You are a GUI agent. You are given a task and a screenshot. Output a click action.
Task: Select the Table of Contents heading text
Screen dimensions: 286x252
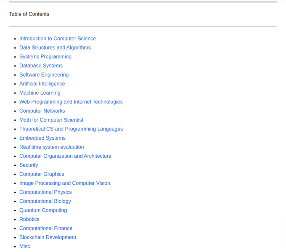pyautogui.click(x=29, y=14)
